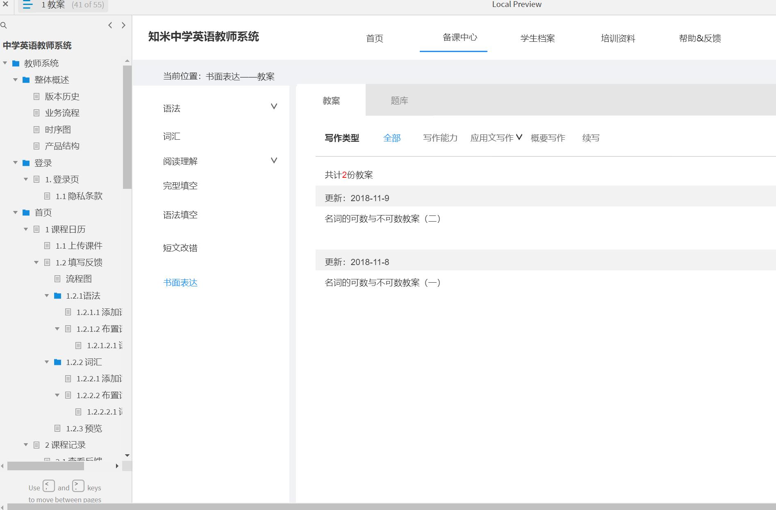
Task: Click the bottom page horizontal scrollbar
Action: [x=391, y=507]
